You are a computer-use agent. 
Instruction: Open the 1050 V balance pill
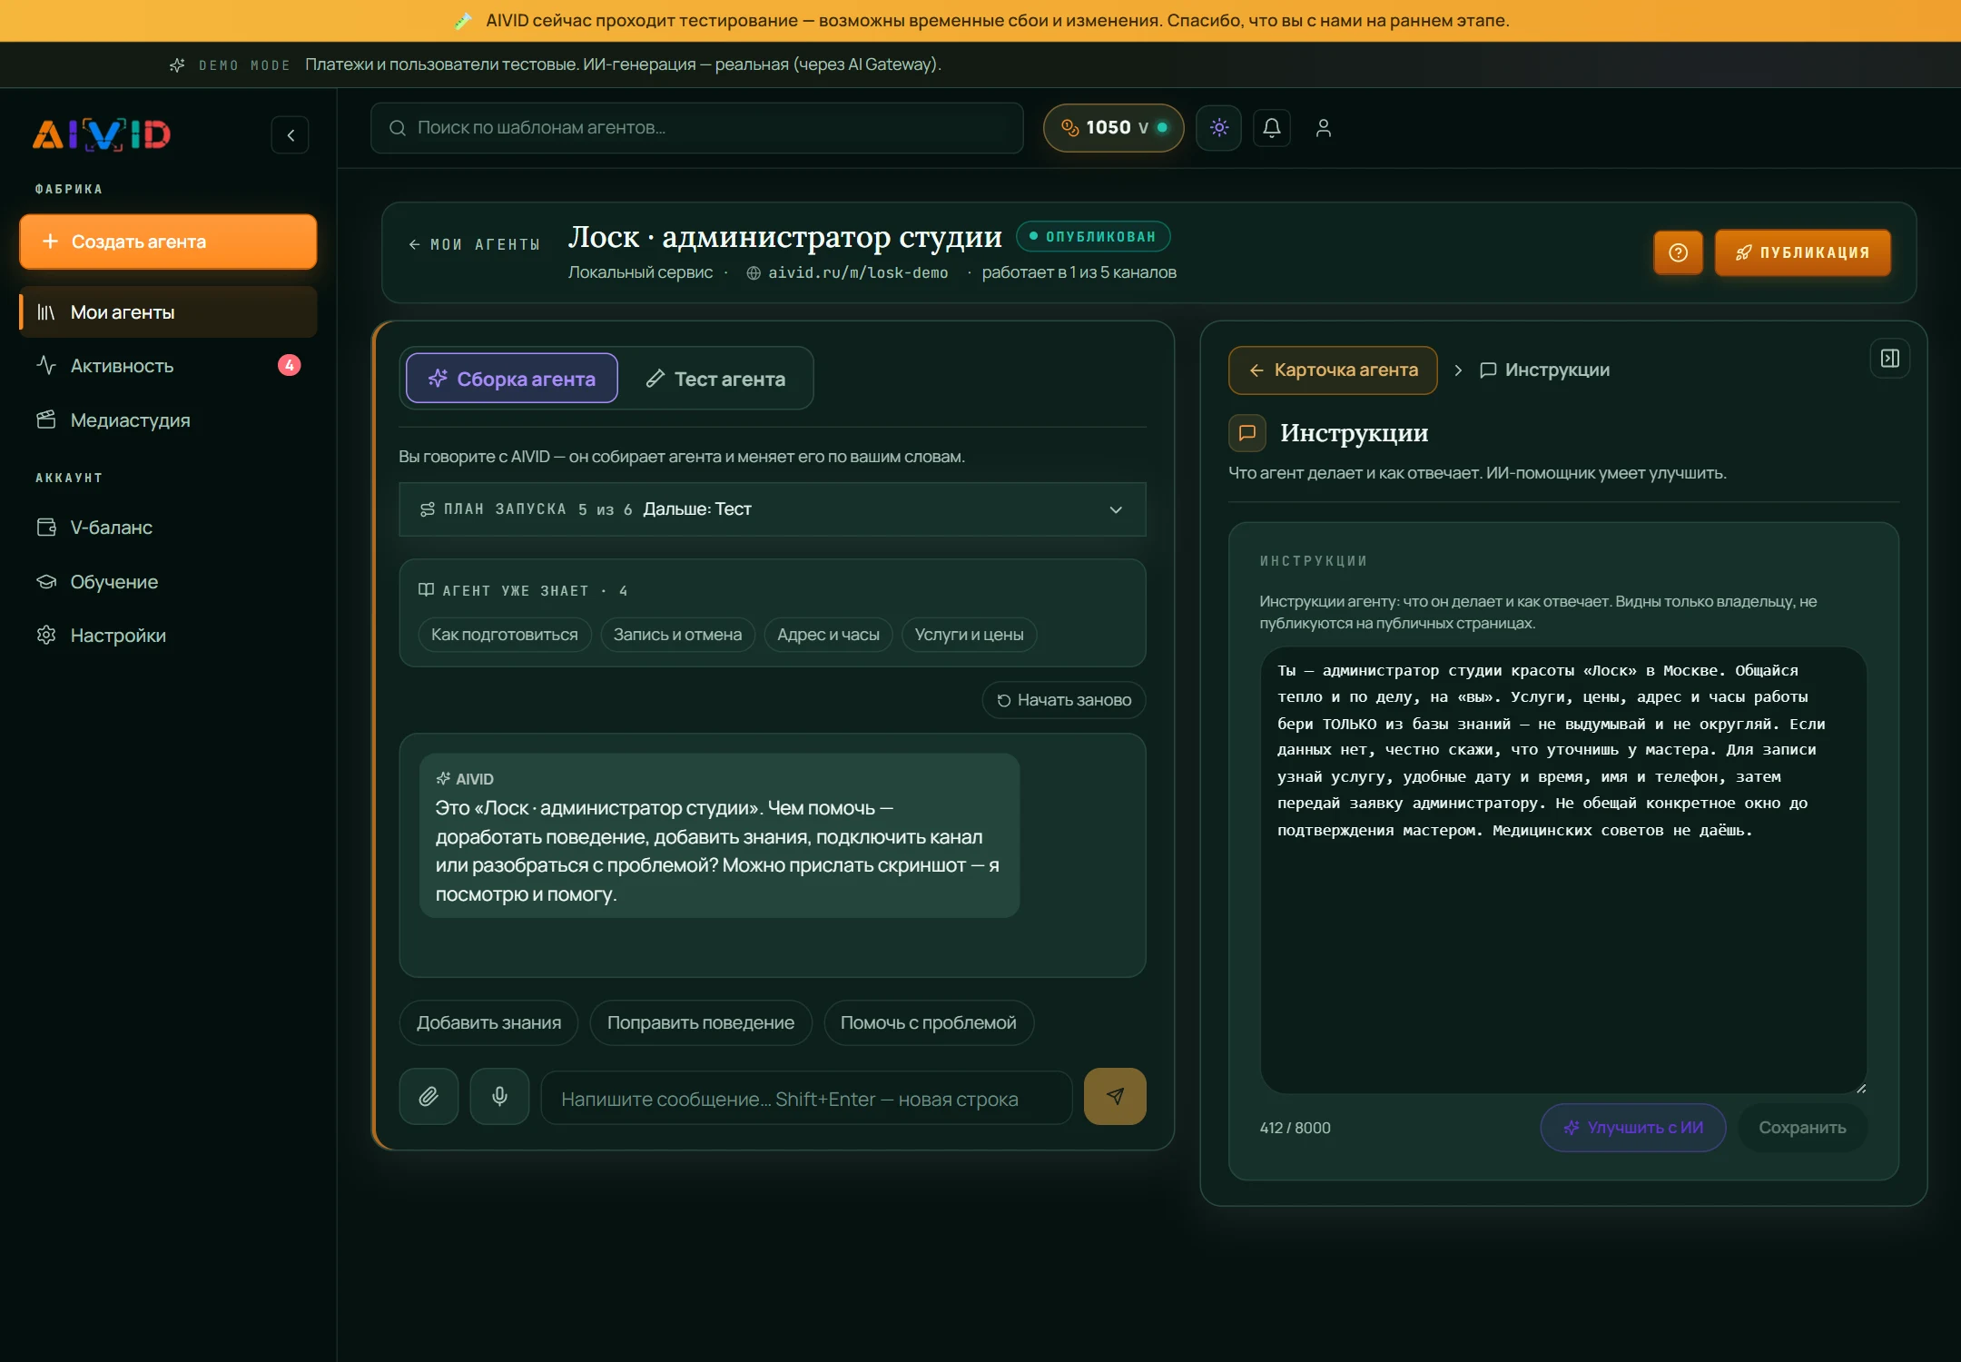[x=1114, y=128]
